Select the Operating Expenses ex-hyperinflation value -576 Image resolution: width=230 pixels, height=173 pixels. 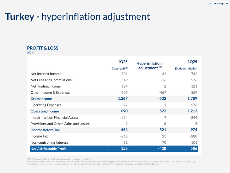(x=193, y=105)
